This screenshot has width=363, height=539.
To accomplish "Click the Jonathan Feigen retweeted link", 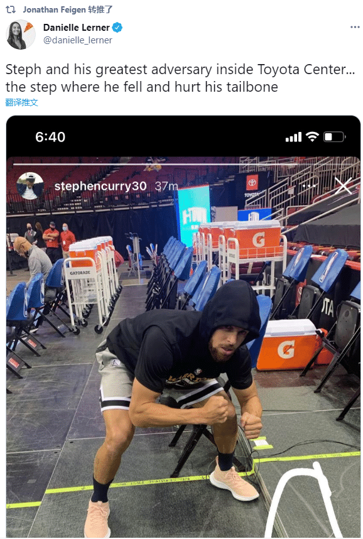I will pos(68,9).
